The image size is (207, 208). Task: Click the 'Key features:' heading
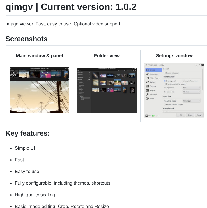(28, 133)
